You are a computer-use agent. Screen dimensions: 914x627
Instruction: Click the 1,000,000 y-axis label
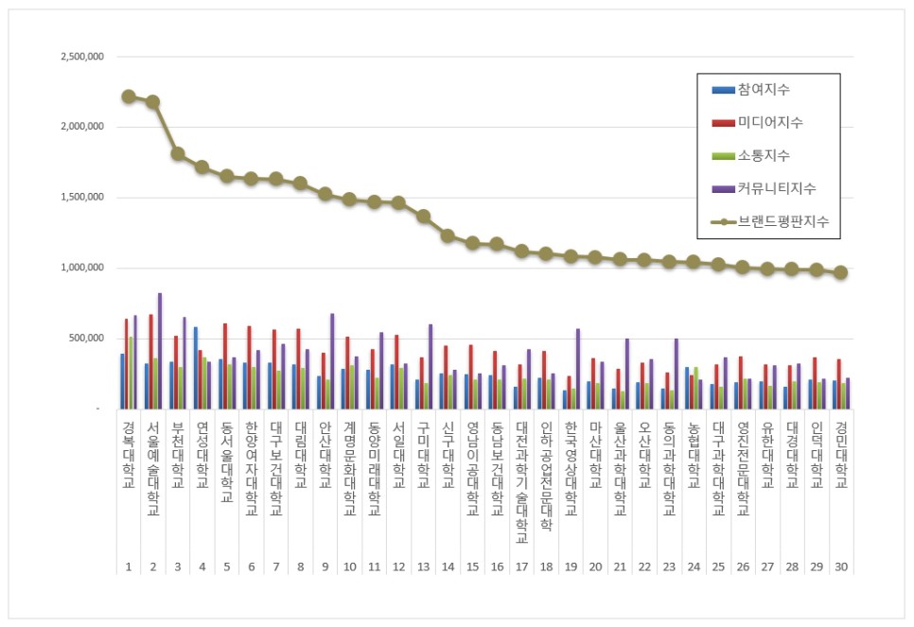82,268
